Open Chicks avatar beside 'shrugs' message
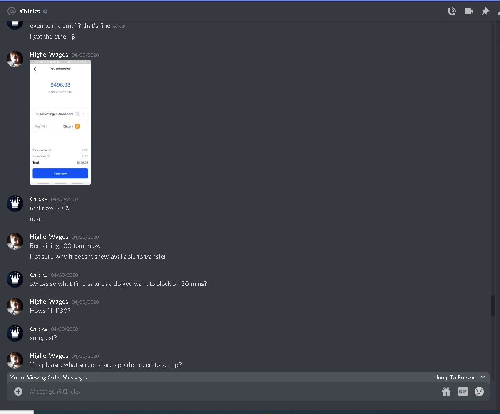 [15, 279]
